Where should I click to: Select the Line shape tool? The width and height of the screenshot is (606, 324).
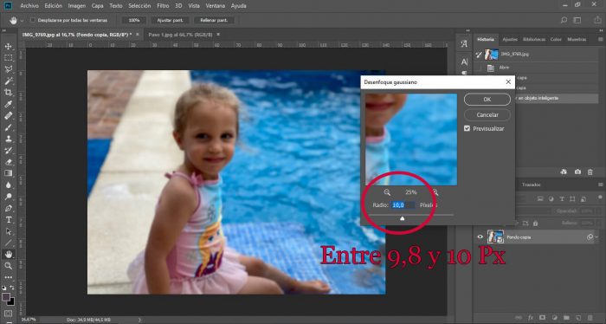8,243
